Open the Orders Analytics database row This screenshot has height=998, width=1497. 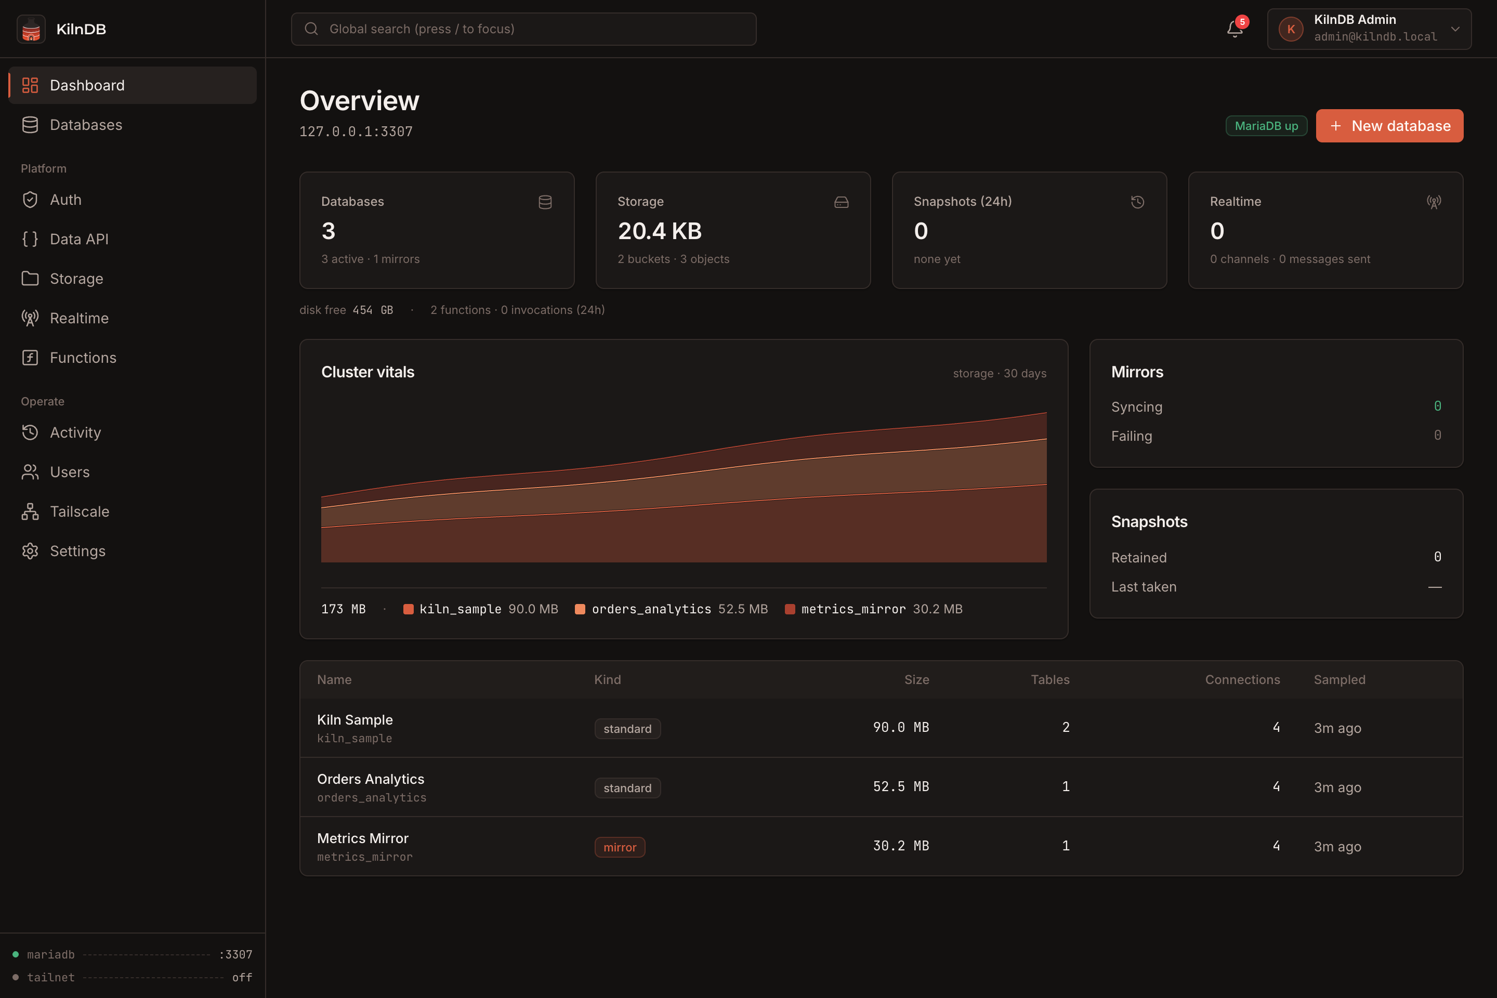tap(881, 787)
